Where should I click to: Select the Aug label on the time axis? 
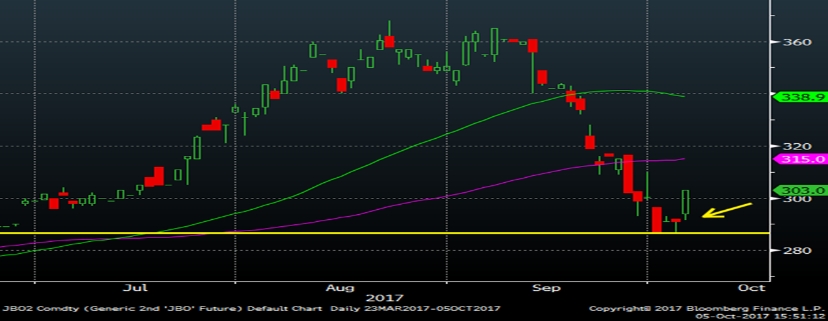(341, 288)
